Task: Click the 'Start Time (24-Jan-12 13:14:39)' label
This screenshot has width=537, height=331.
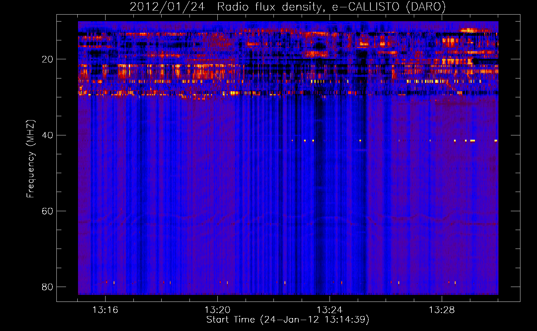Action: [288, 320]
